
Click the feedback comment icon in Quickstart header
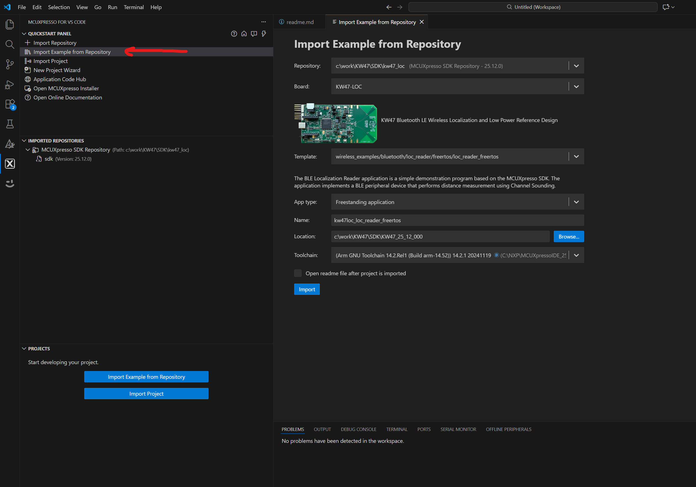254,34
